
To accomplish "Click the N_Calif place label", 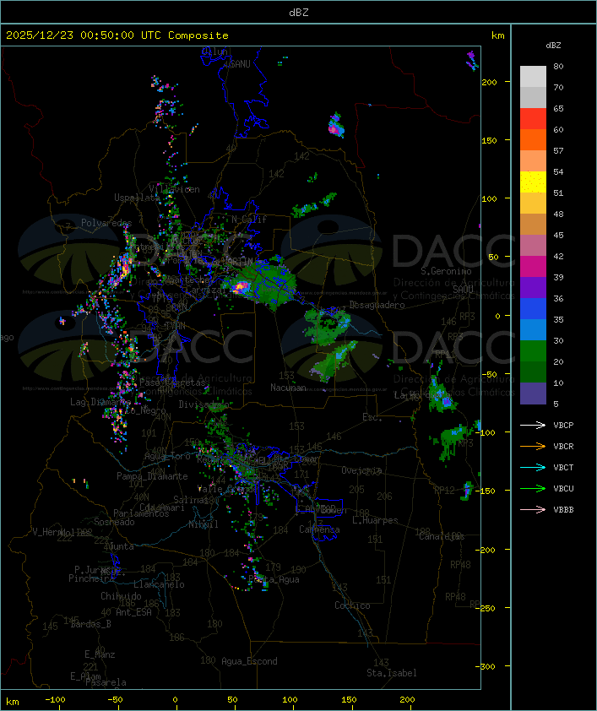I will coord(249,220).
